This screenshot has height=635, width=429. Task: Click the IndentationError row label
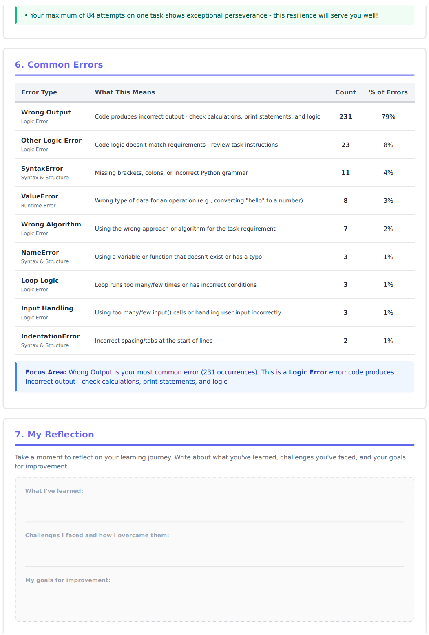coord(50,336)
